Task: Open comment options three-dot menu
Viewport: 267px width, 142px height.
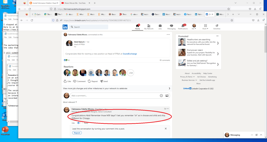Action: point(168,109)
